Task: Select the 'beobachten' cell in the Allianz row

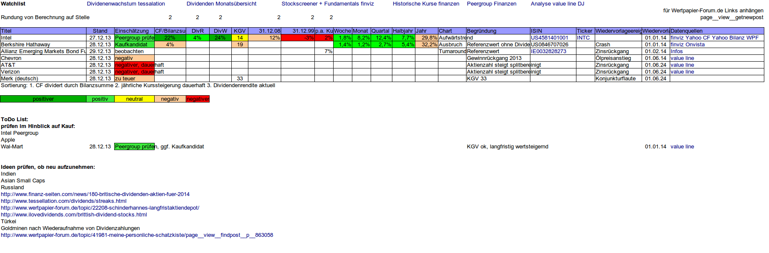Action: [134, 51]
